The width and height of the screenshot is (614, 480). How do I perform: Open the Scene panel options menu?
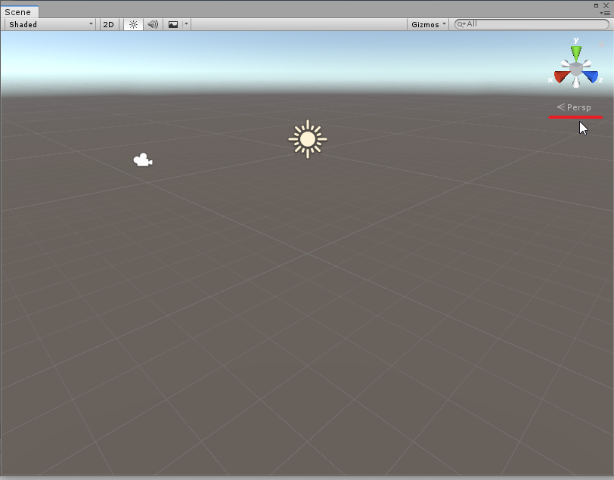tap(605, 14)
